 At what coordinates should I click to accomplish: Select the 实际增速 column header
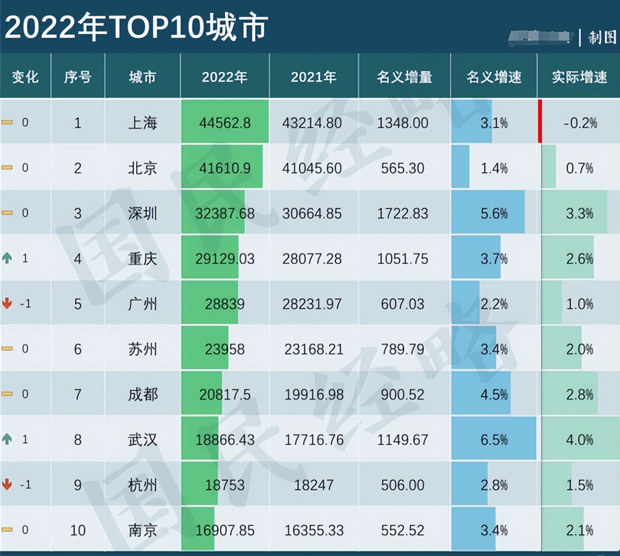coord(578,76)
